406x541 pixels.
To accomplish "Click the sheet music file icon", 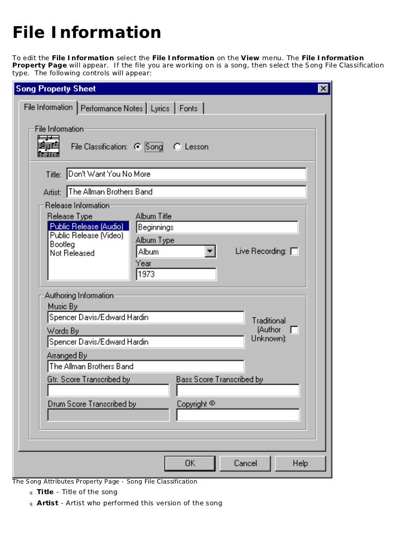I will pyautogui.click(x=49, y=146).
